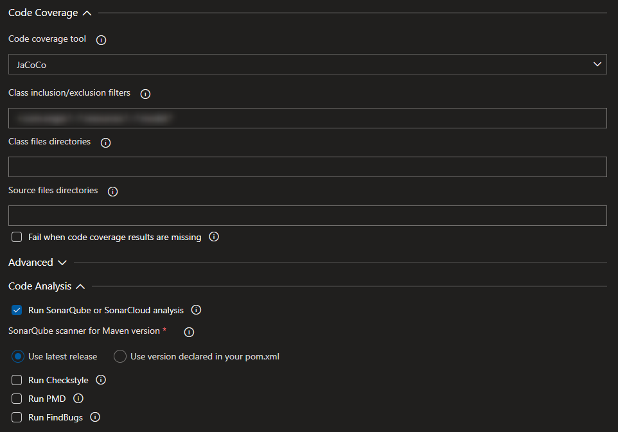
Task: Disable Run SonarQube or SonarCloud analysis
Action: [x=16, y=310]
